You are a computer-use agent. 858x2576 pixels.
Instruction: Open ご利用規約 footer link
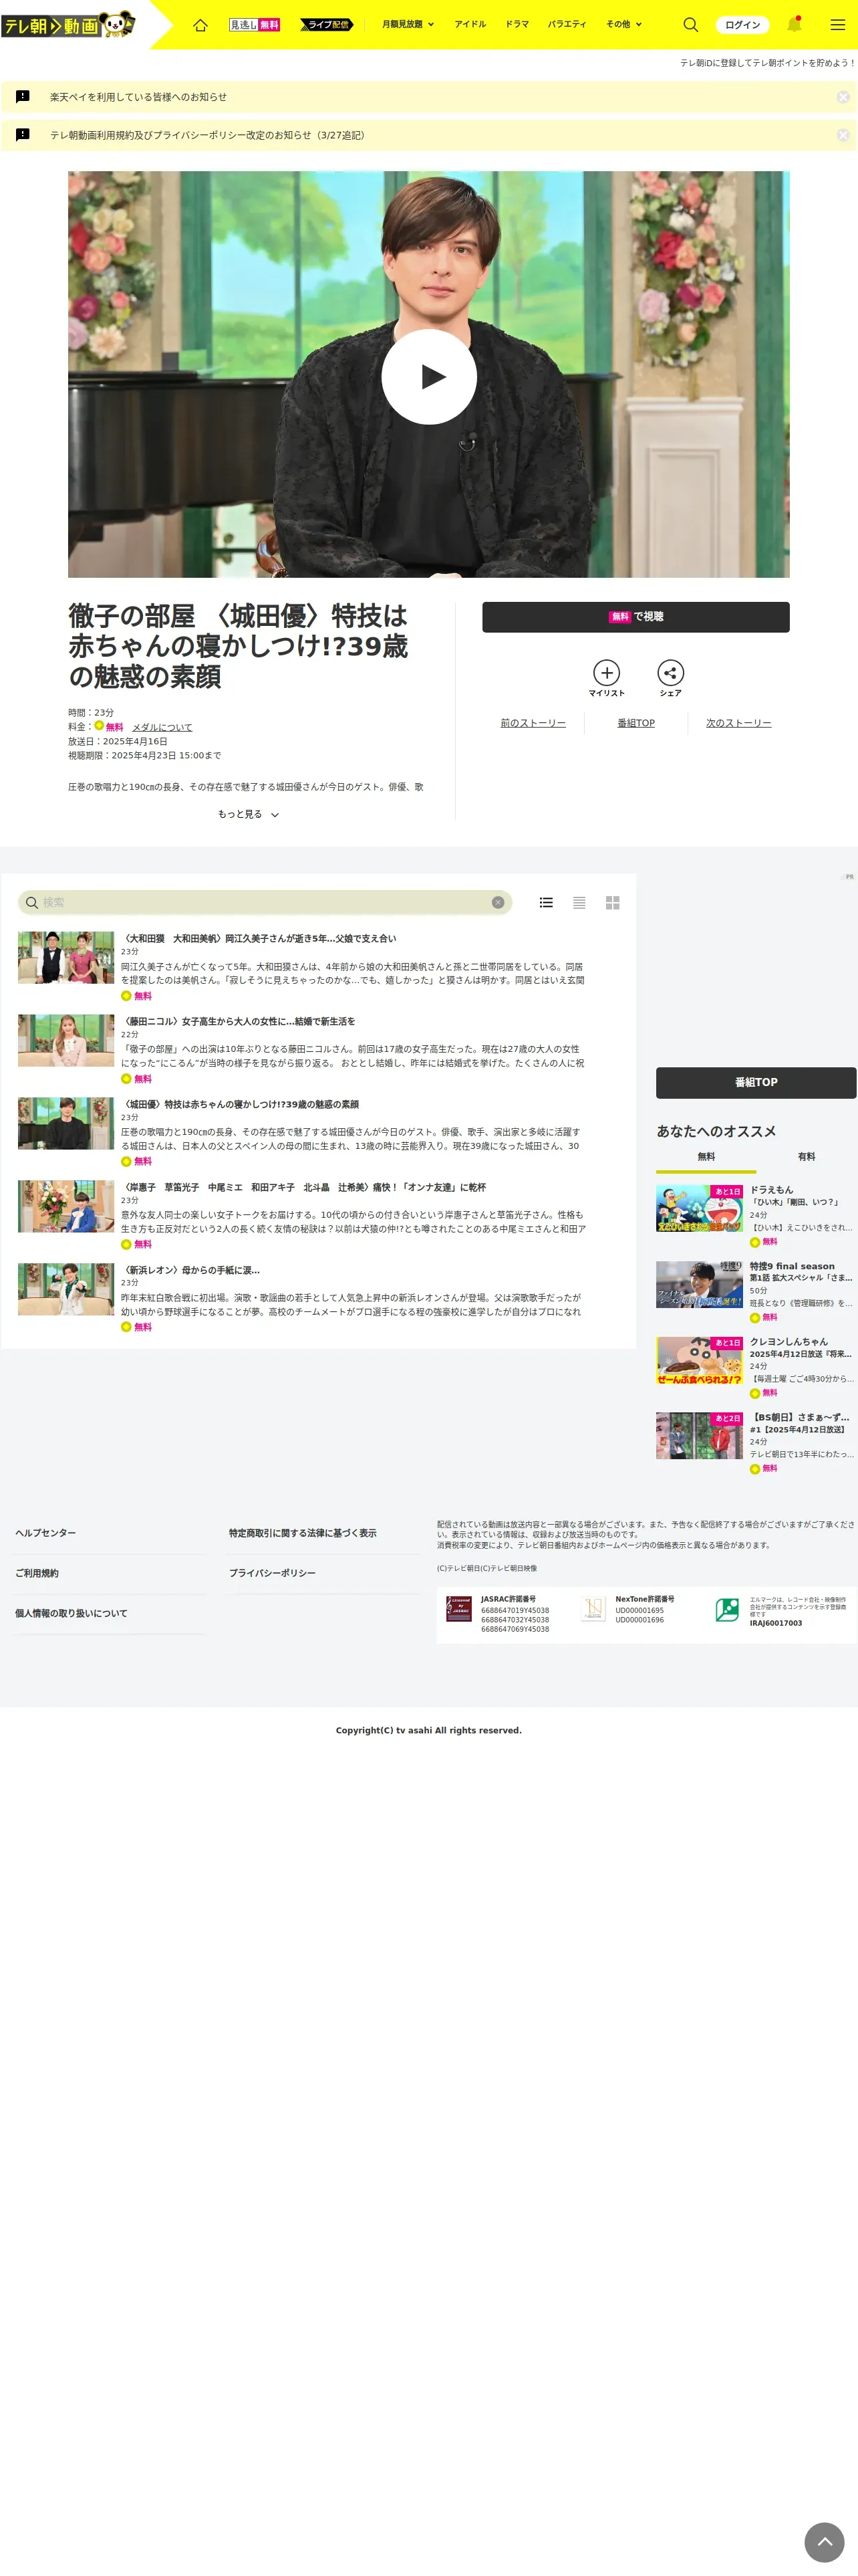coord(37,1573)
